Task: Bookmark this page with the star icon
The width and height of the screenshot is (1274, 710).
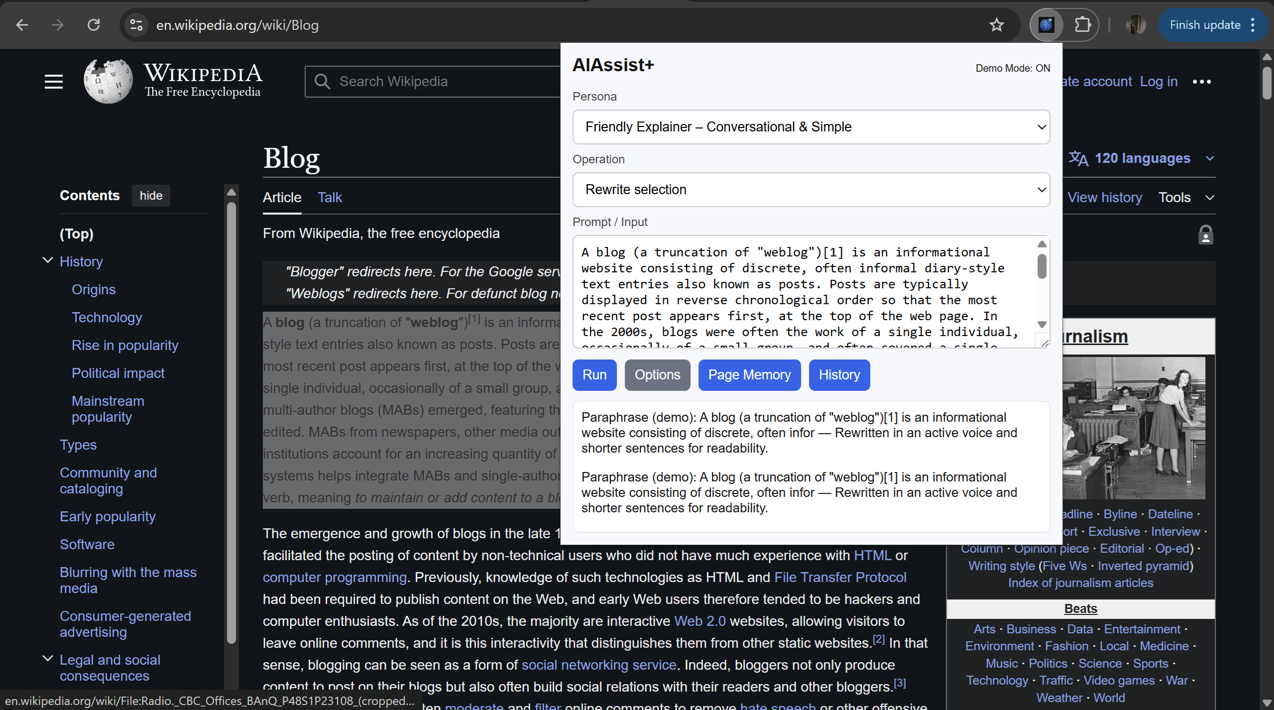Action: coord(996,25)
